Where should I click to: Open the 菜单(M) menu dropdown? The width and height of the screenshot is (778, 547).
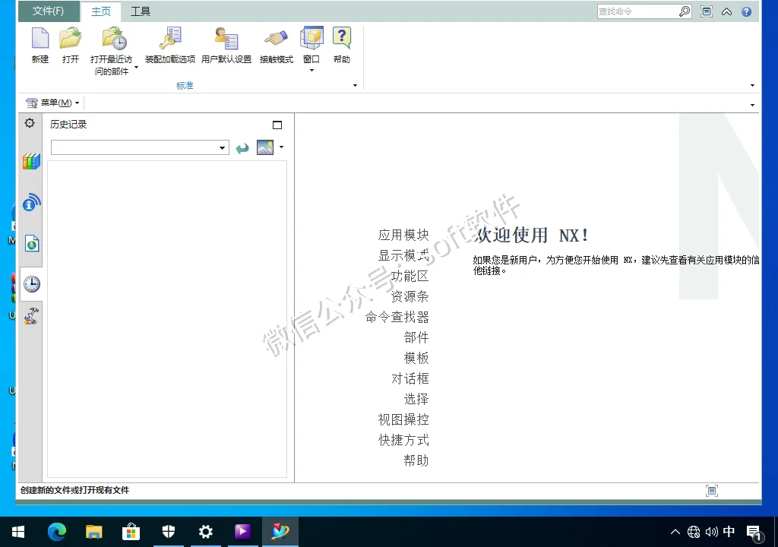[52, 103]
